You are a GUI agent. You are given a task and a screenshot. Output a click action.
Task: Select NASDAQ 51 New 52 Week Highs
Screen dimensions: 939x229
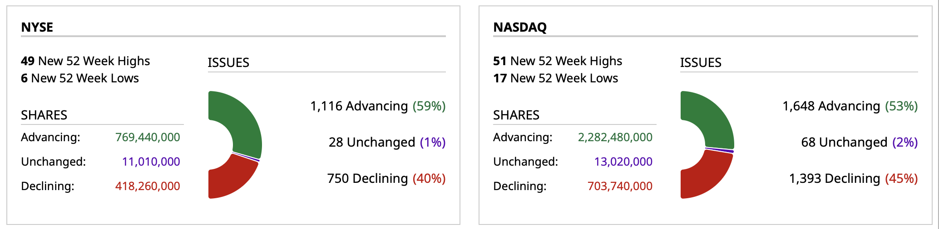(558, 61)
